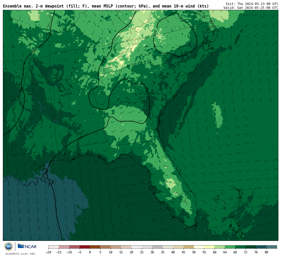Pick the 10 to 15 tan swatch
The width and height of the screenshot is (281, 257).
(x=116, y=247)
